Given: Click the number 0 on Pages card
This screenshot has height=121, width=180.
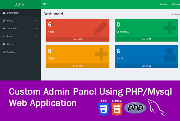Looking at the screenshot, I should (50, 51).
